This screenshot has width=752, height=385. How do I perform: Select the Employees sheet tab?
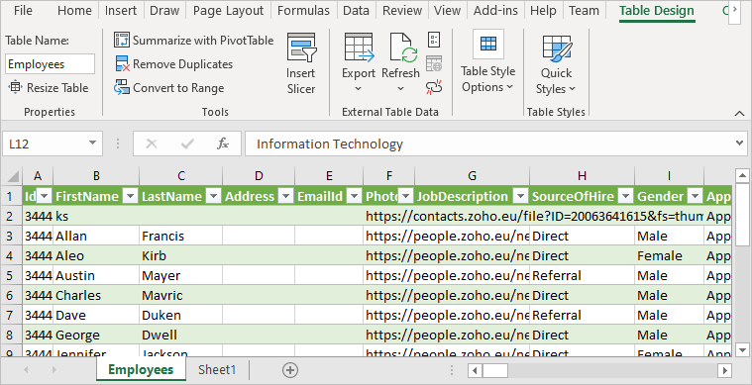[141, 370]
